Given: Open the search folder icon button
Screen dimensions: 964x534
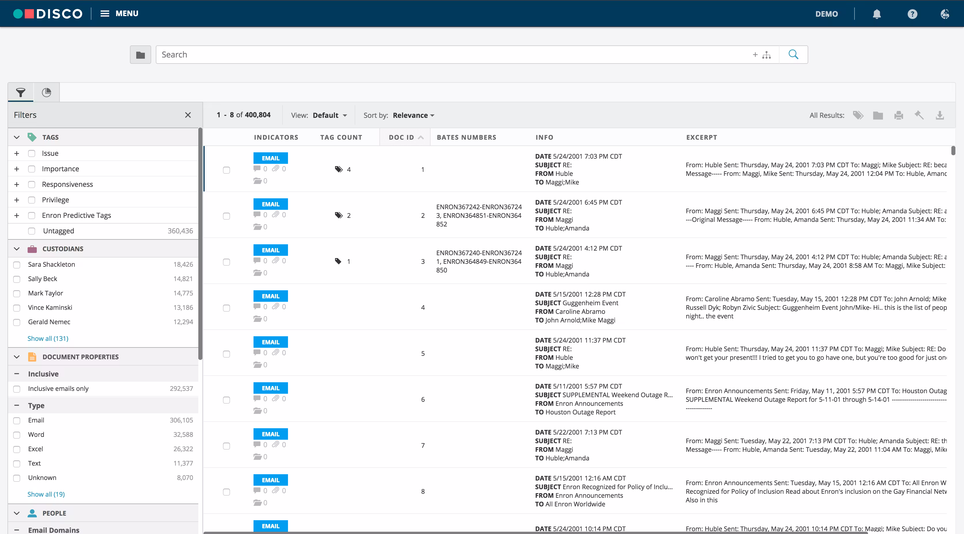Looking at the screenshot, I should click(x=140, y=55).
